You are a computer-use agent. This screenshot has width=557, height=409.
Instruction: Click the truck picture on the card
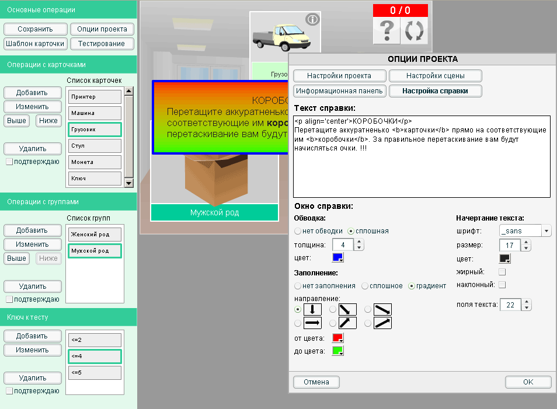pos(281,37)
